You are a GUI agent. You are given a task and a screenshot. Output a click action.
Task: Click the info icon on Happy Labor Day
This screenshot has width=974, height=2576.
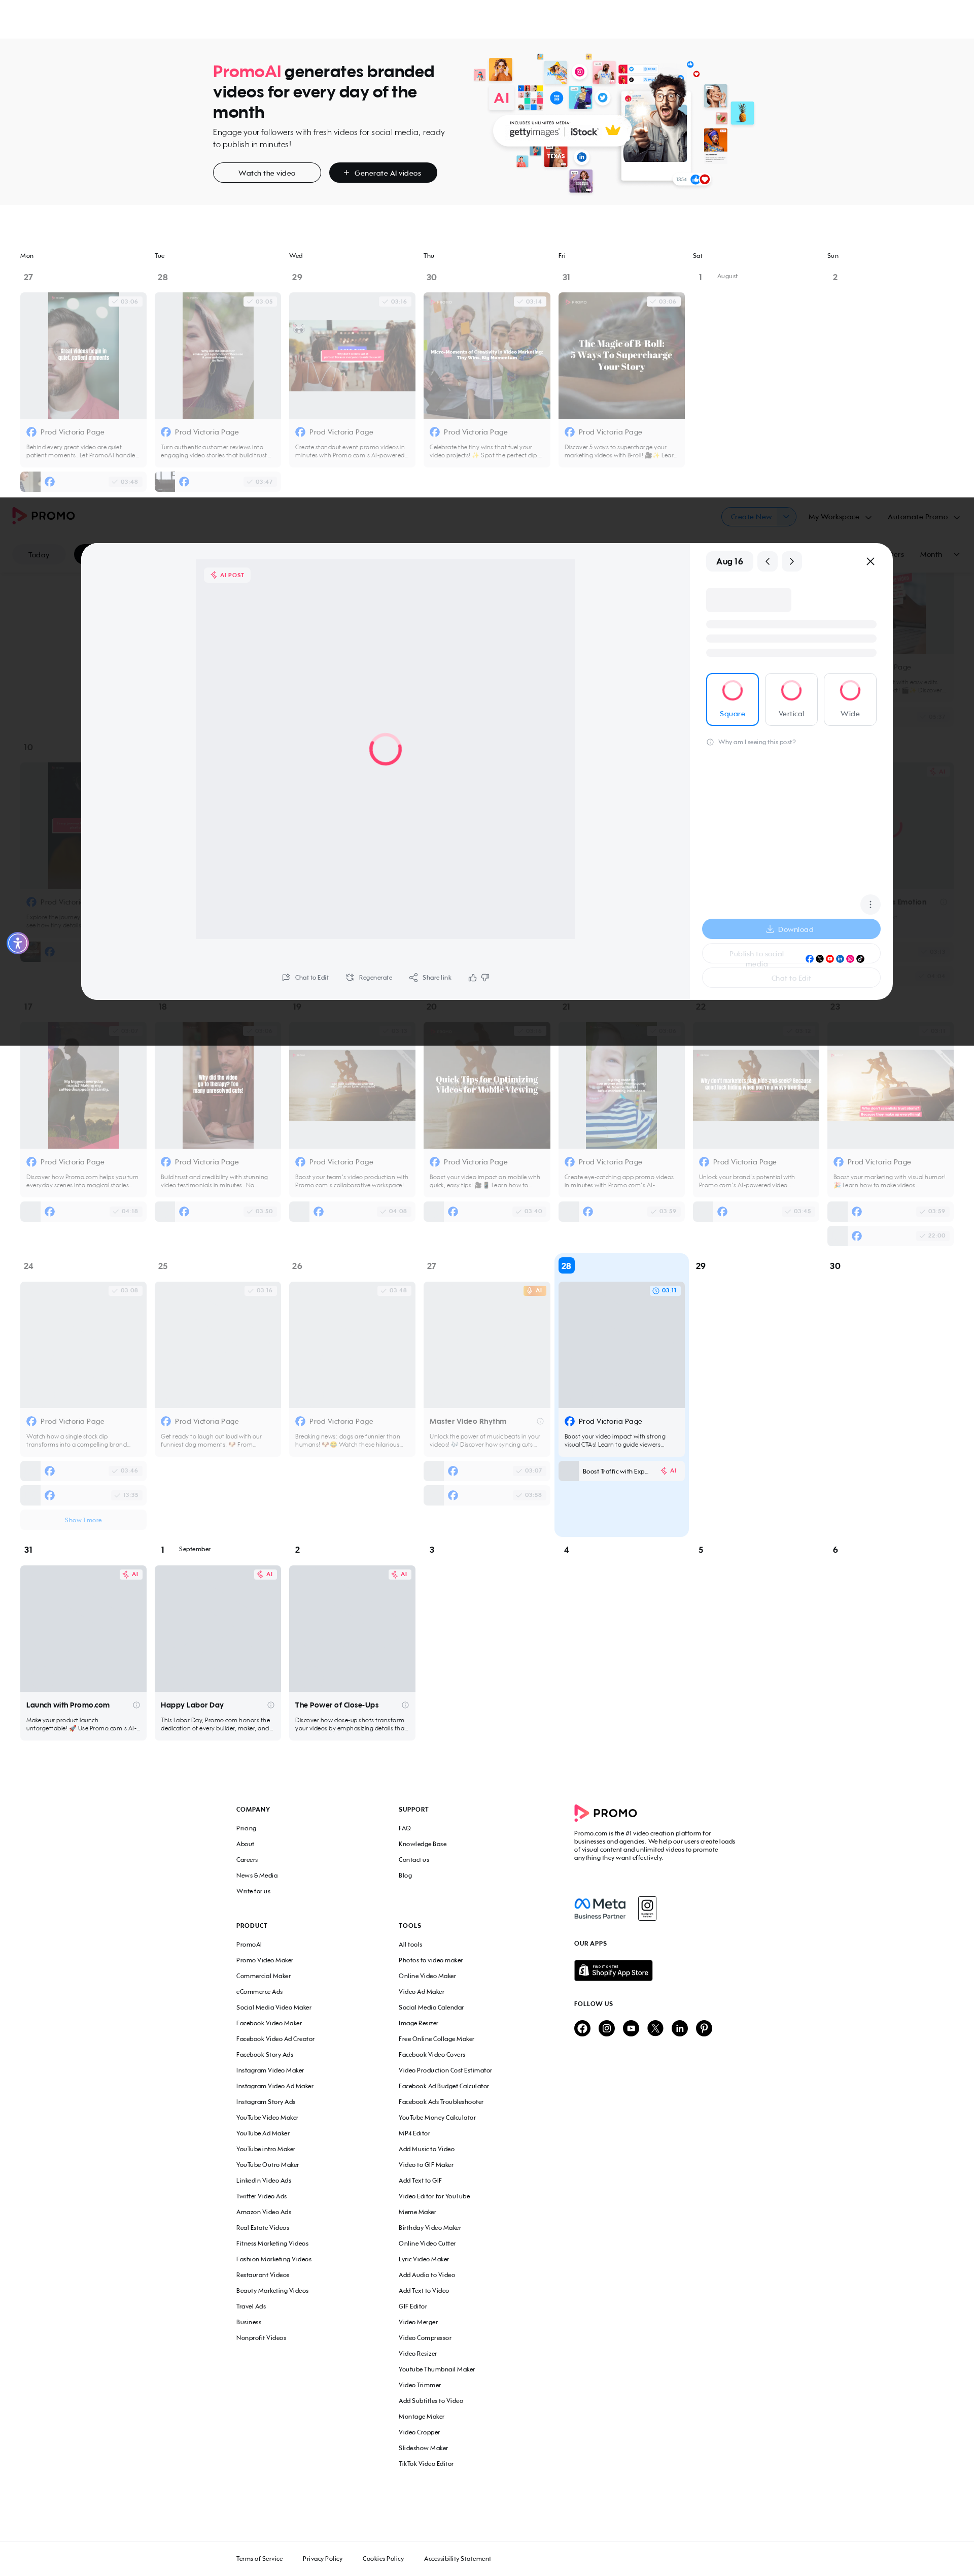tap(271, 1705)
